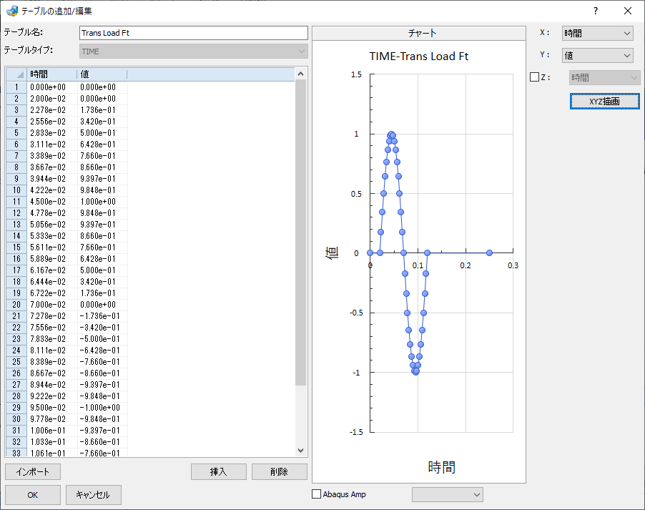Close the table add/edit dialog
This screenshot has height=510, width=645.
click(628, 11)
